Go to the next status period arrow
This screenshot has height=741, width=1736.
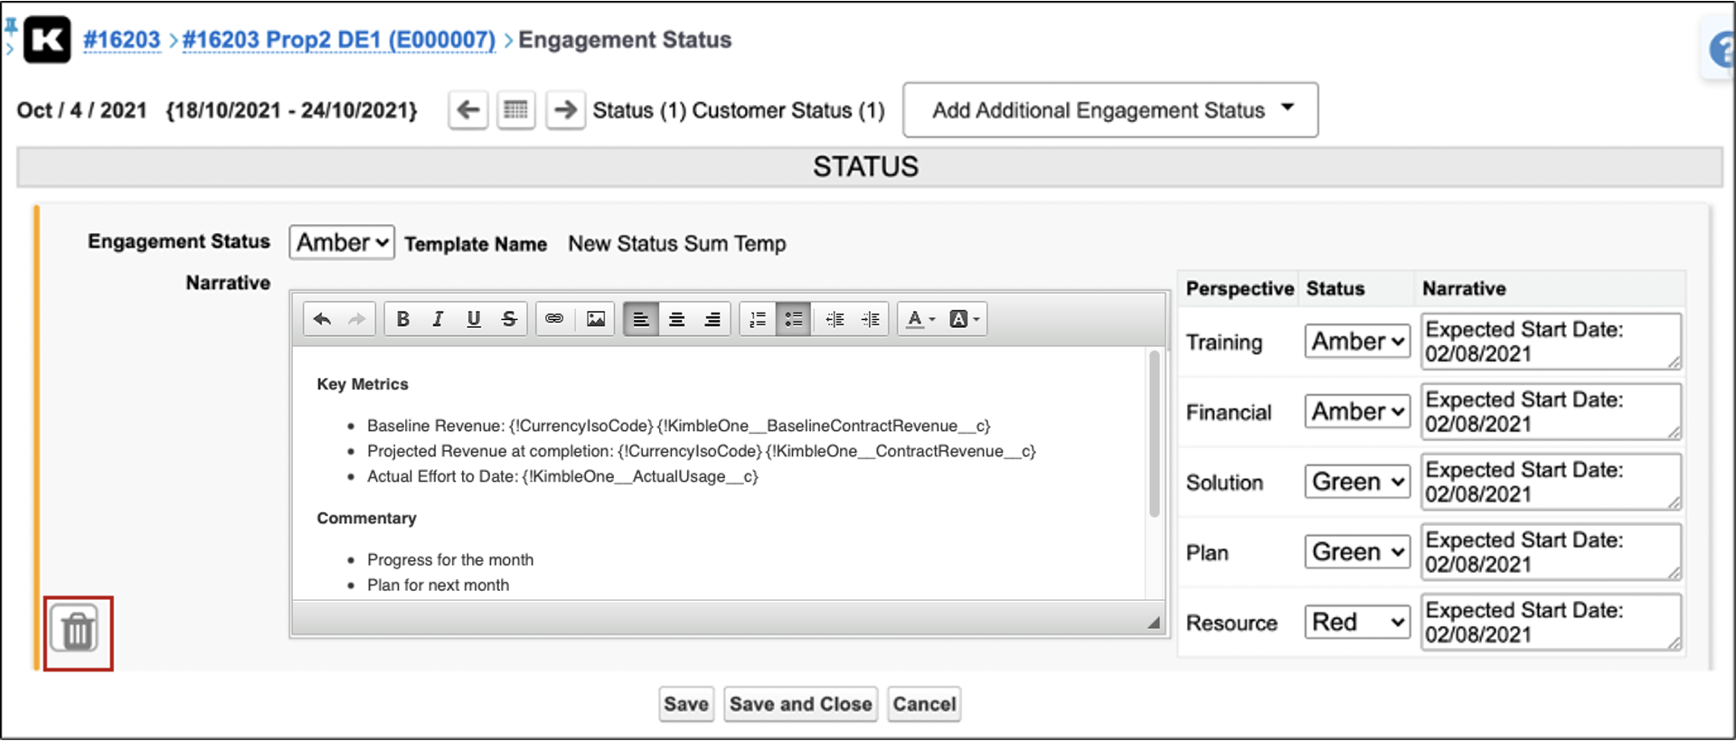pos(565,110)
